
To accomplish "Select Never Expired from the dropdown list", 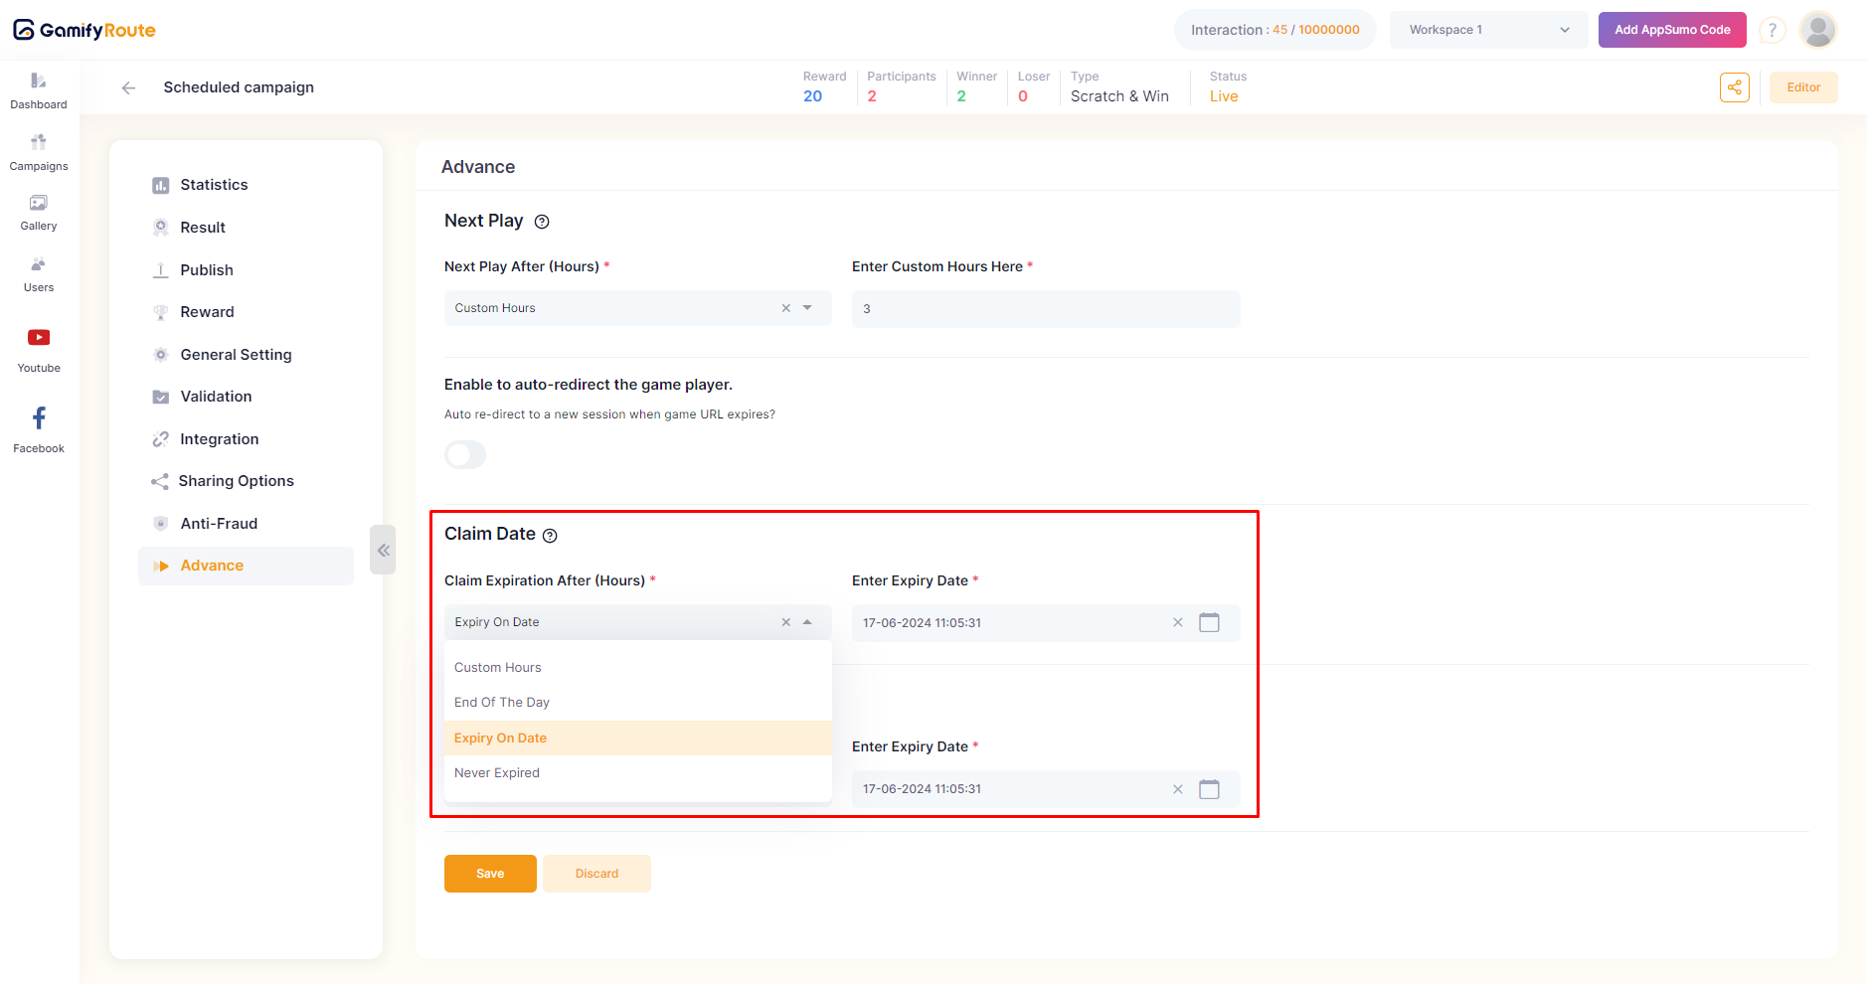I will (x=497, y=773).
